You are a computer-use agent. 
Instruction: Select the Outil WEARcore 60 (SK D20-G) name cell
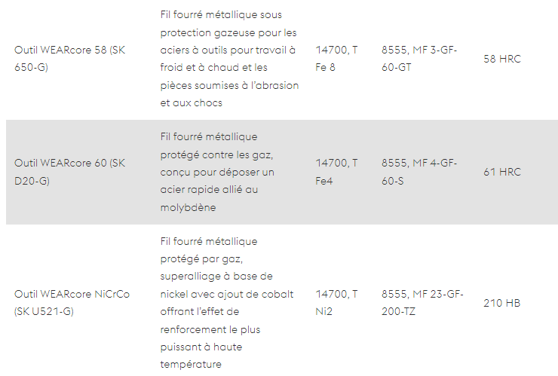point(69,172)
